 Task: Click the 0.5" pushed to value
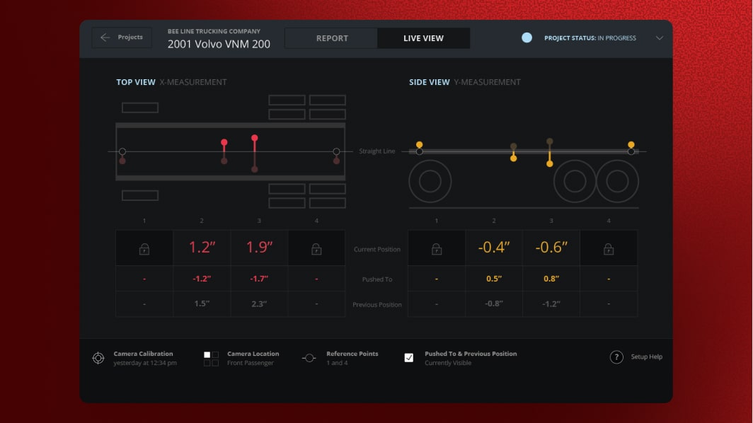(x=494, y=279)
